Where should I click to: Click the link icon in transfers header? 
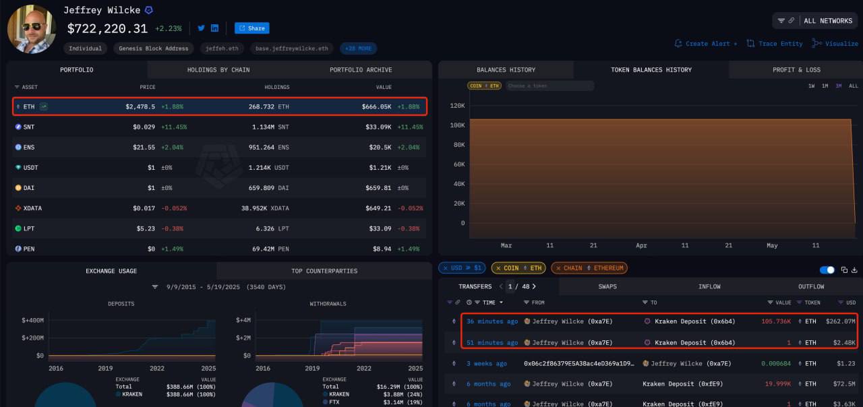(458, 303)
